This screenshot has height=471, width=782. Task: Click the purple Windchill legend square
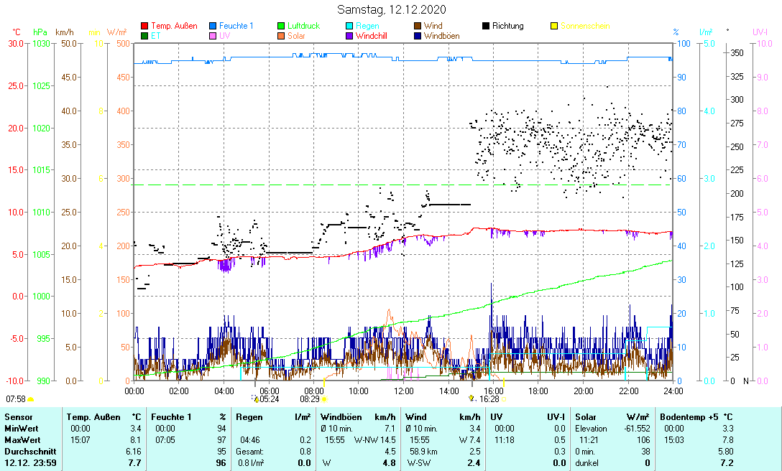click(x=349, y=35)
